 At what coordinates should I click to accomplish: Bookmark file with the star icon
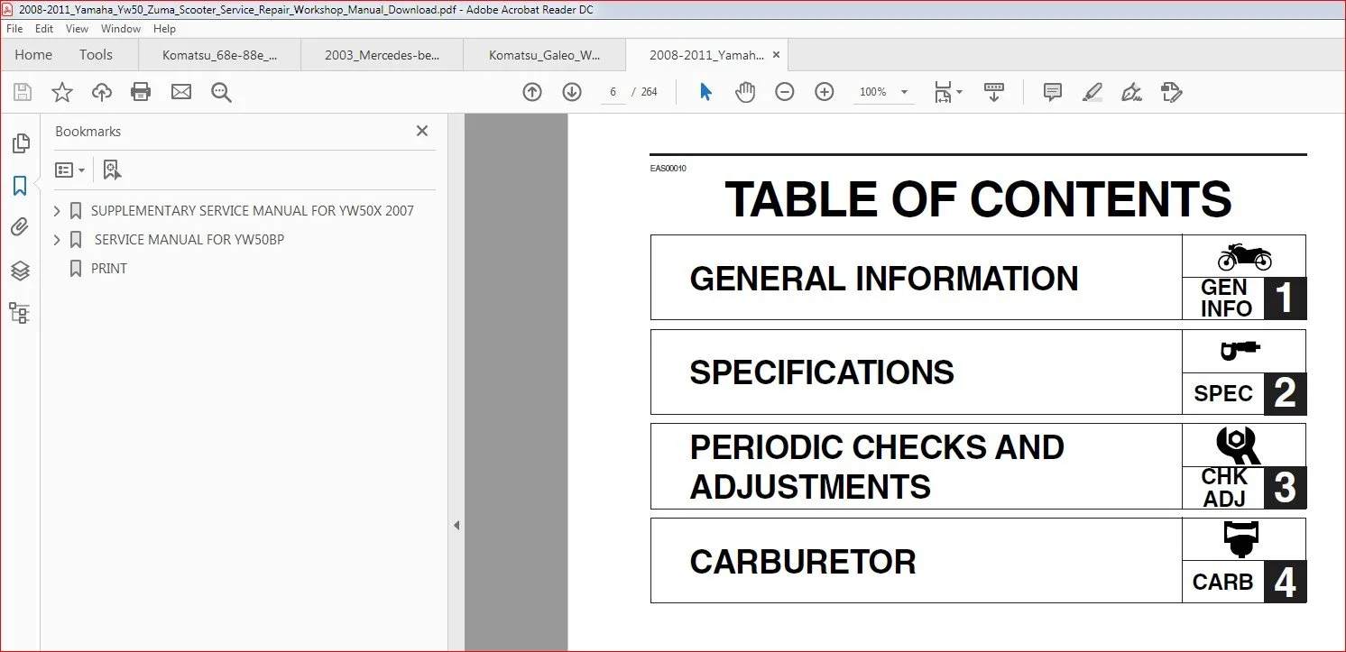62,92
